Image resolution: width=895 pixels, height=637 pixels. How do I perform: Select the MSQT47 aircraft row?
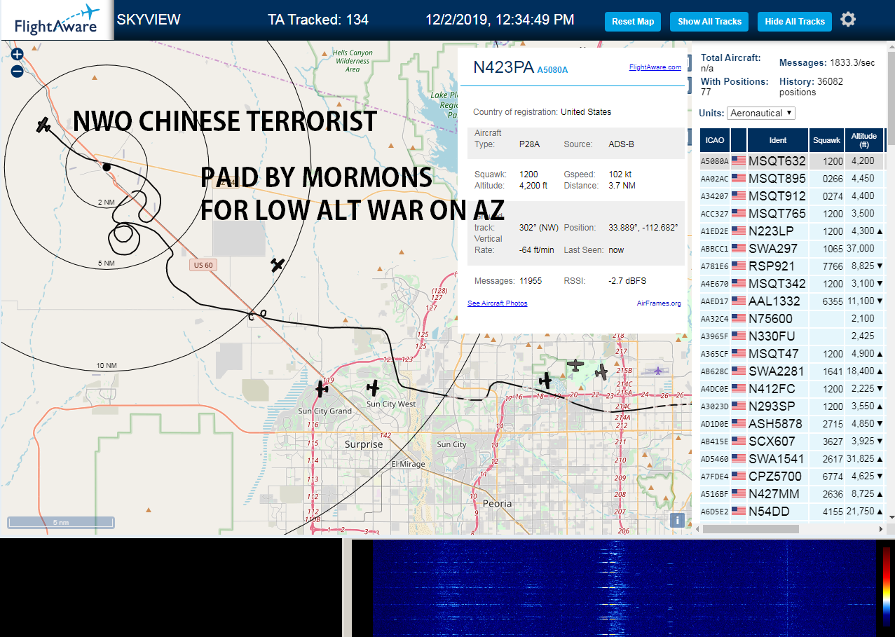coord(792,354)
